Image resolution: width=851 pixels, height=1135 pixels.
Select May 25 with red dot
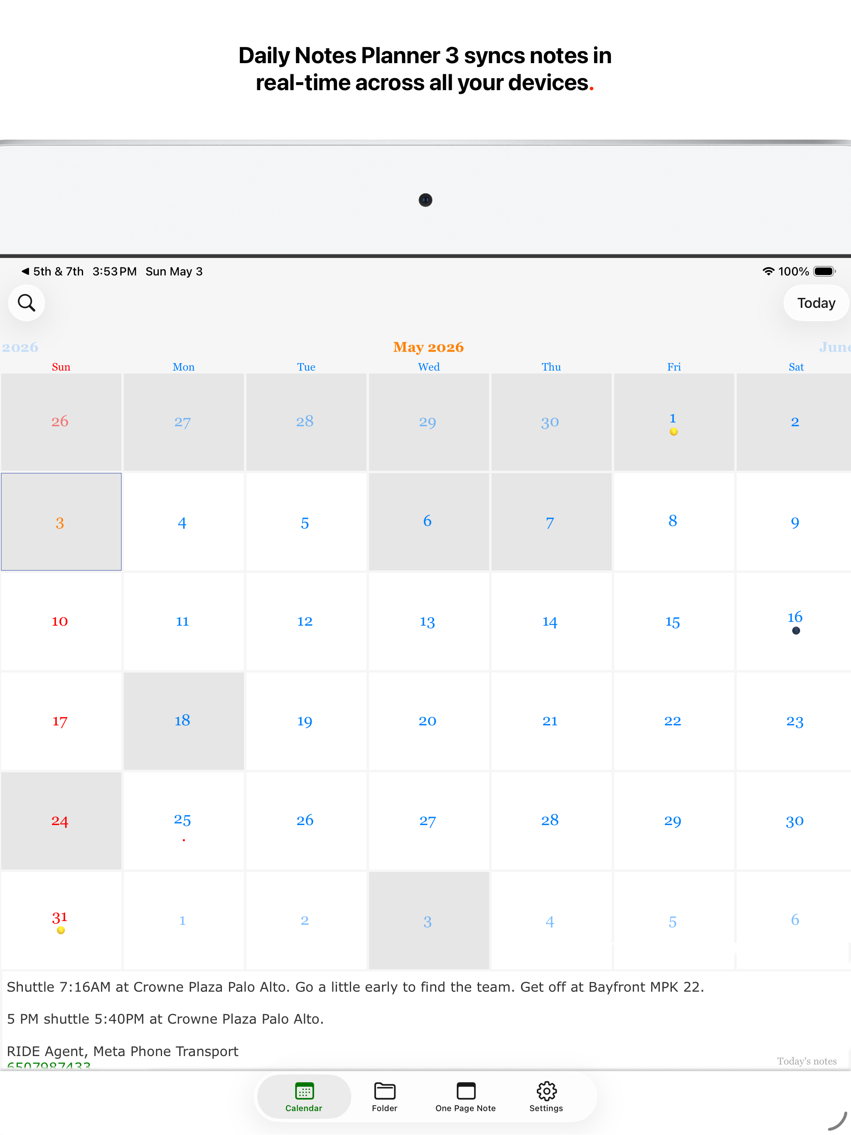click(183, 820)
